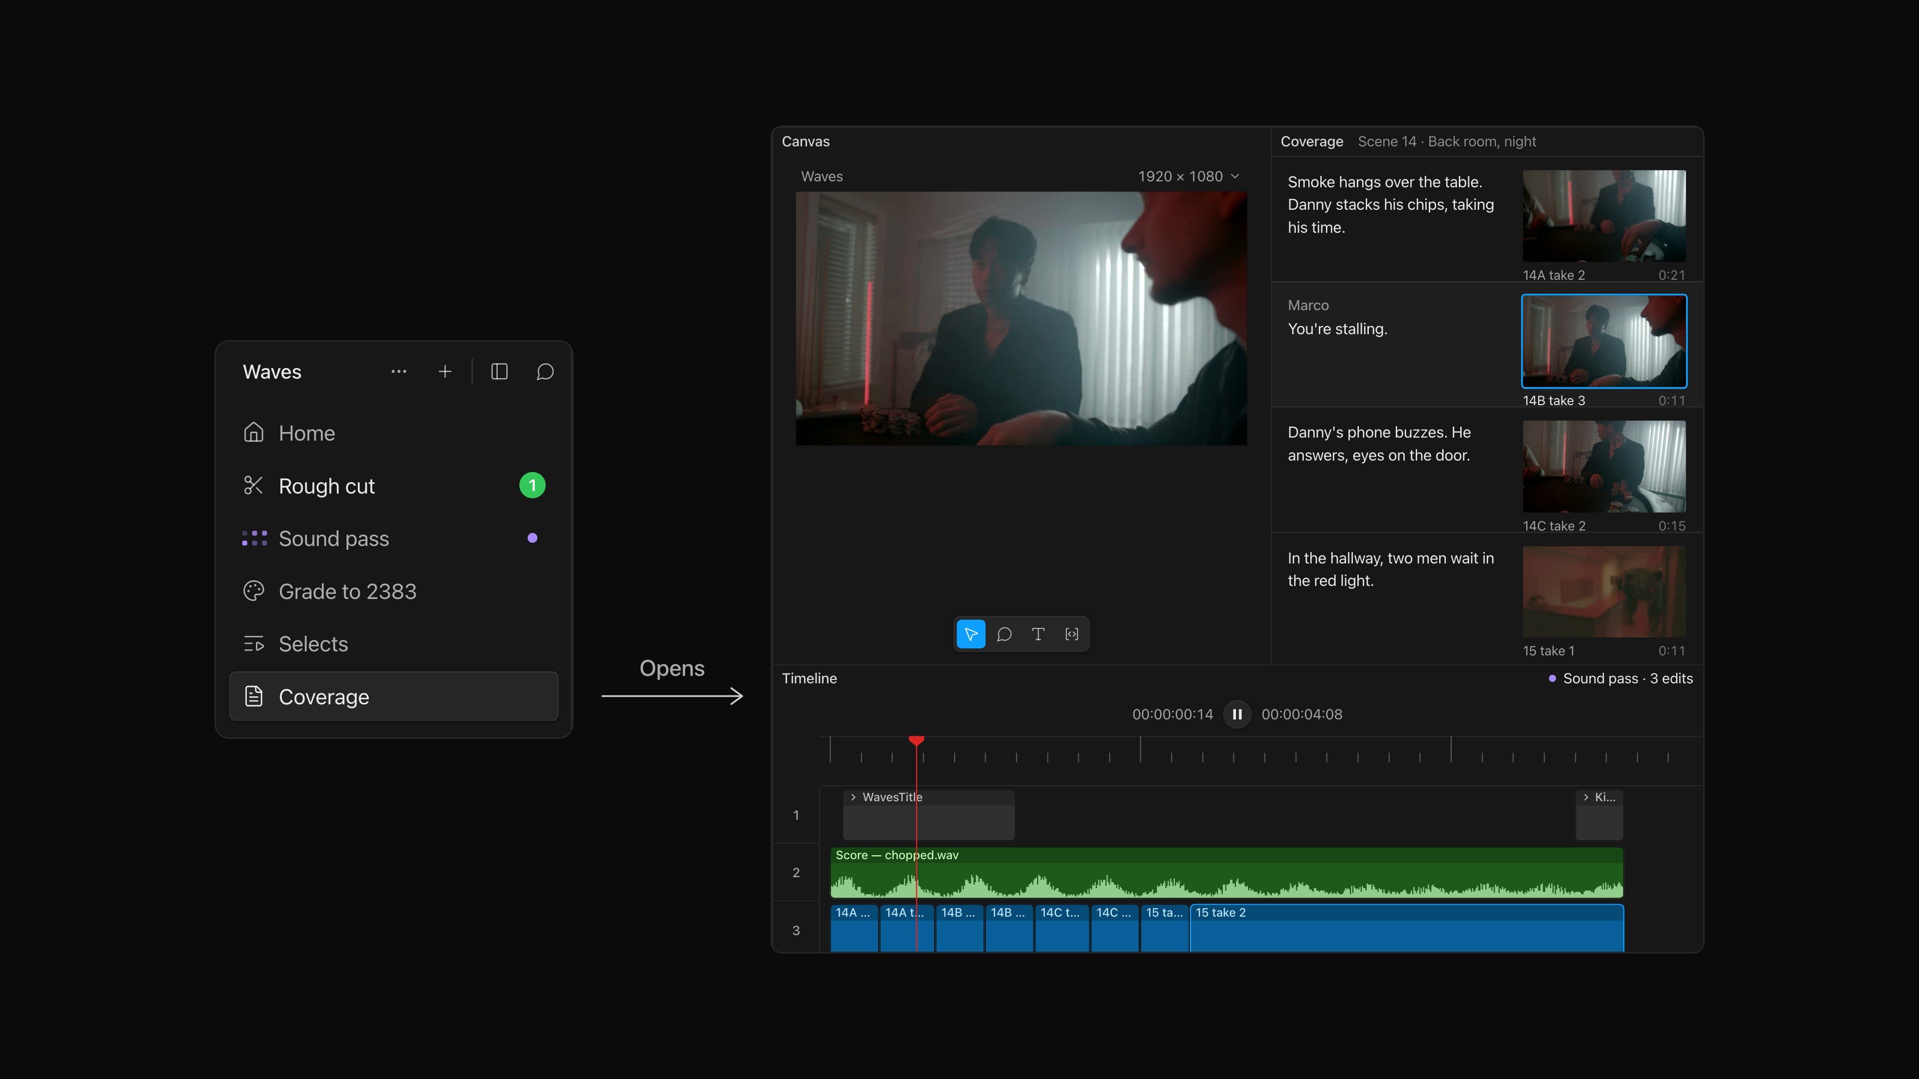Viewport: 1919px width, 1079px height.
Task: Open the comments bubble in Waves header
Action: point(545,372)
